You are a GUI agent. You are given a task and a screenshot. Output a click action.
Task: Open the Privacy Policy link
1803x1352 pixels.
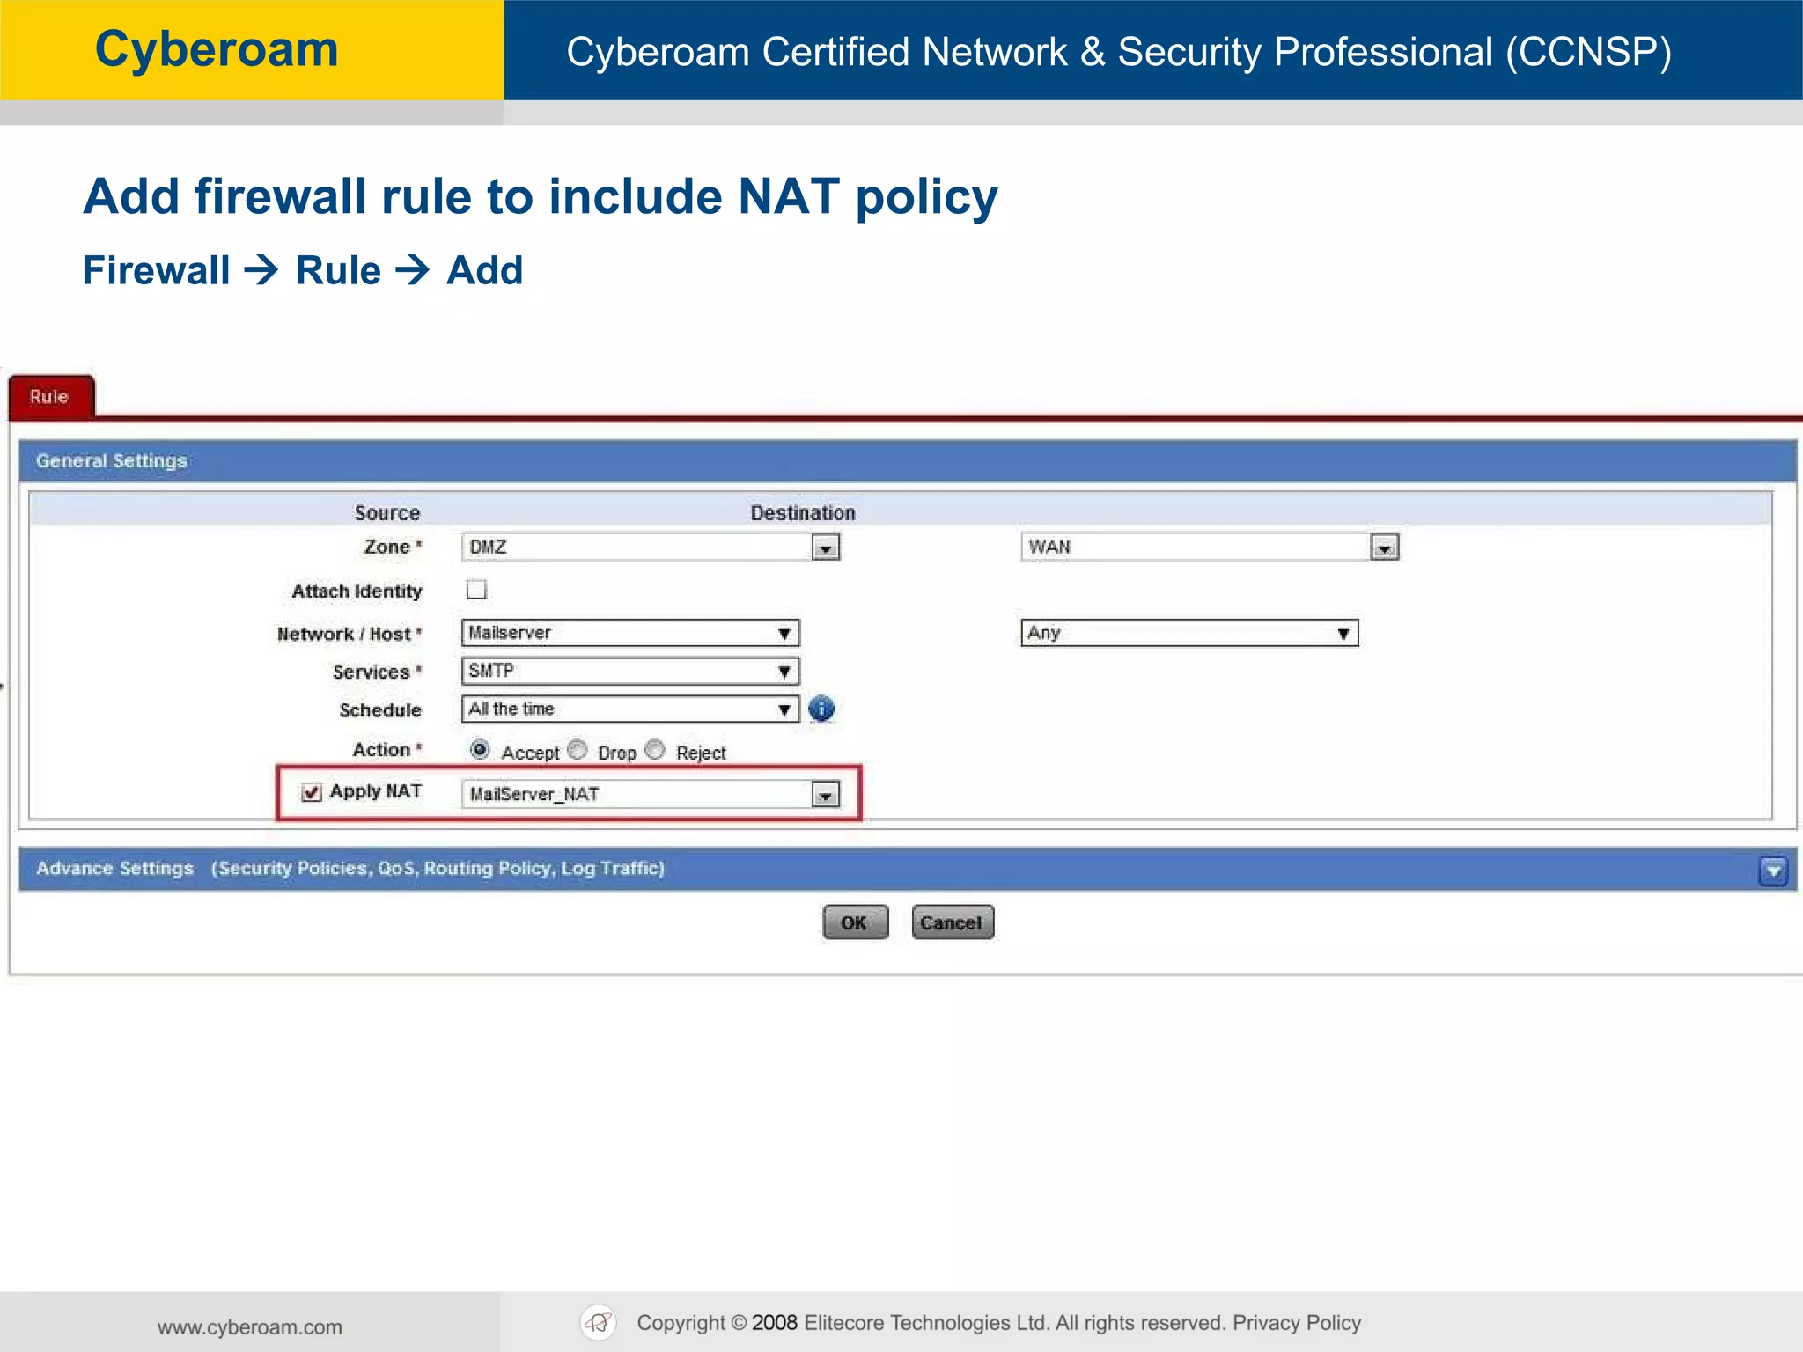click(1297, 1323)
